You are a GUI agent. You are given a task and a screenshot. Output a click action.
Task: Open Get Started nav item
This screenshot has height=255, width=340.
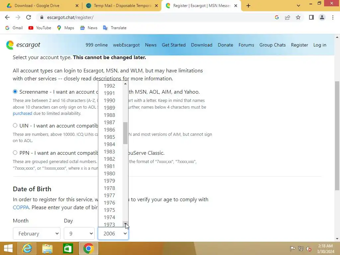coord(174,45)
